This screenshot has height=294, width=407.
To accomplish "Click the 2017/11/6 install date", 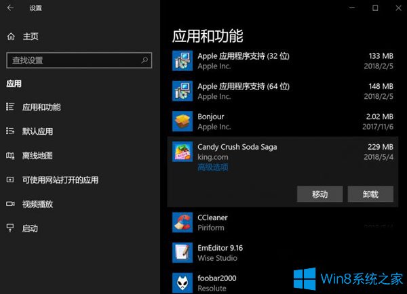I will (378, 127).
